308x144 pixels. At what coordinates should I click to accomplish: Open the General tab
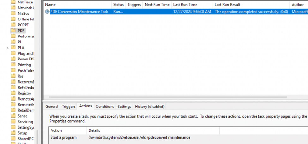pyautogui.click(x=52, y=107)
